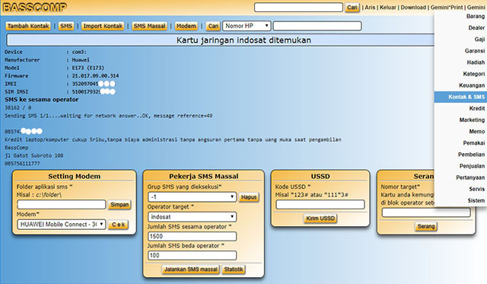The image size is (487, 284).
Task: Send the code with Kirim USSD
Action: (320, 219)
